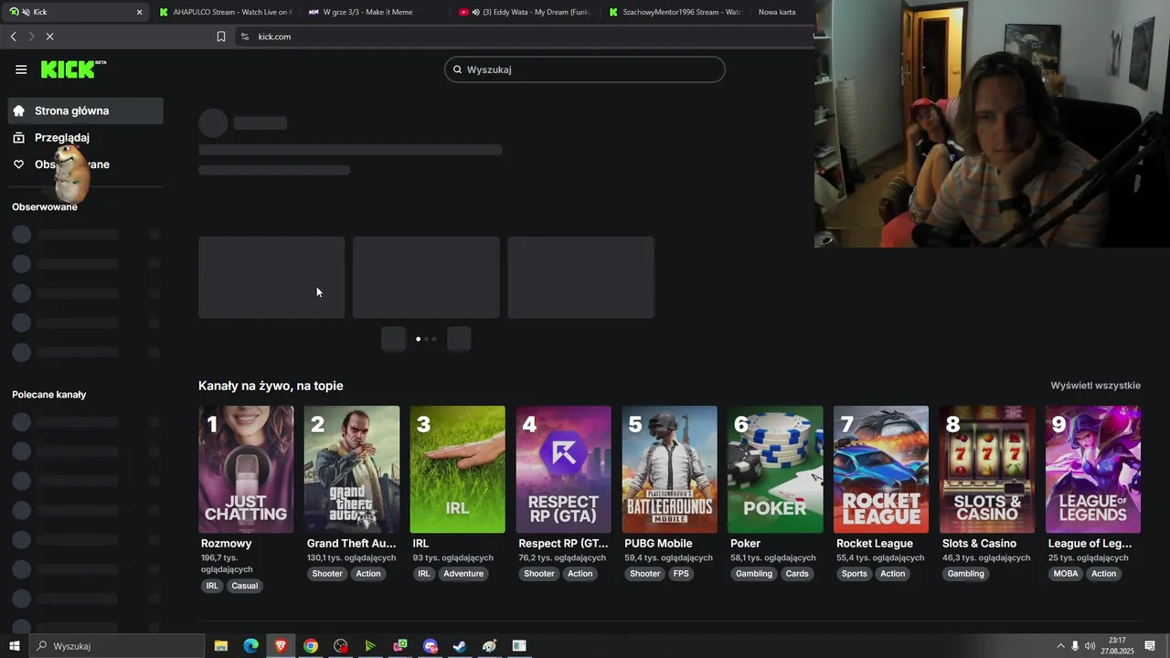
Task: Open the Windows Start menu
Action: click(15, 646)
